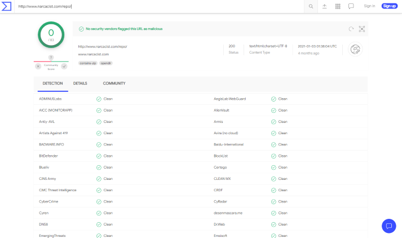Select the Armis vendor name

pyautogui.click(x=218, y=122)
